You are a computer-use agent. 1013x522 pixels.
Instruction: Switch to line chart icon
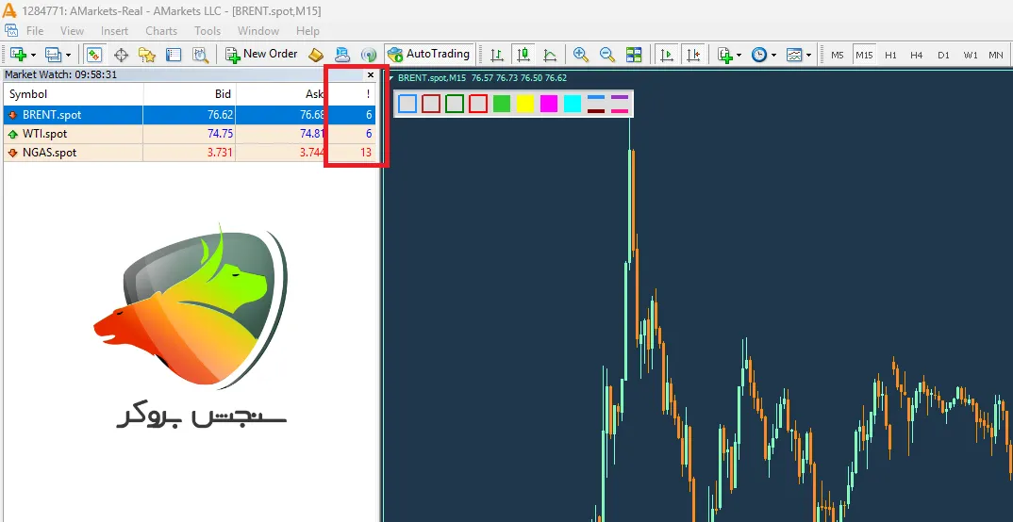coord(550,55)
